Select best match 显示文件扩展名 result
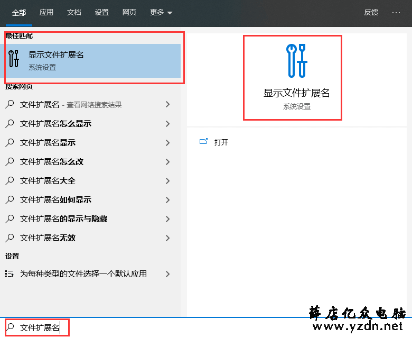The image size is (412, 337). [90, 61]
